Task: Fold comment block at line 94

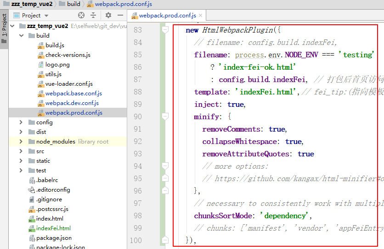Action: (165, 166)
